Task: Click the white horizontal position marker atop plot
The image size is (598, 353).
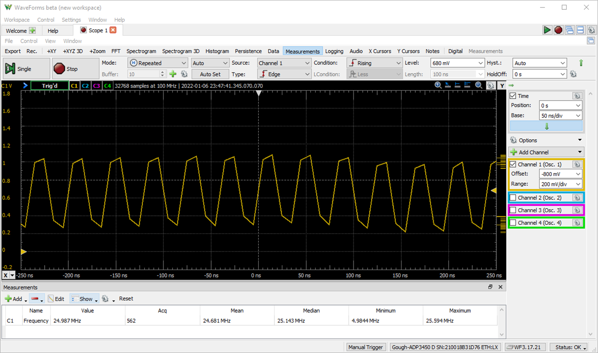Action: point(259,93)
